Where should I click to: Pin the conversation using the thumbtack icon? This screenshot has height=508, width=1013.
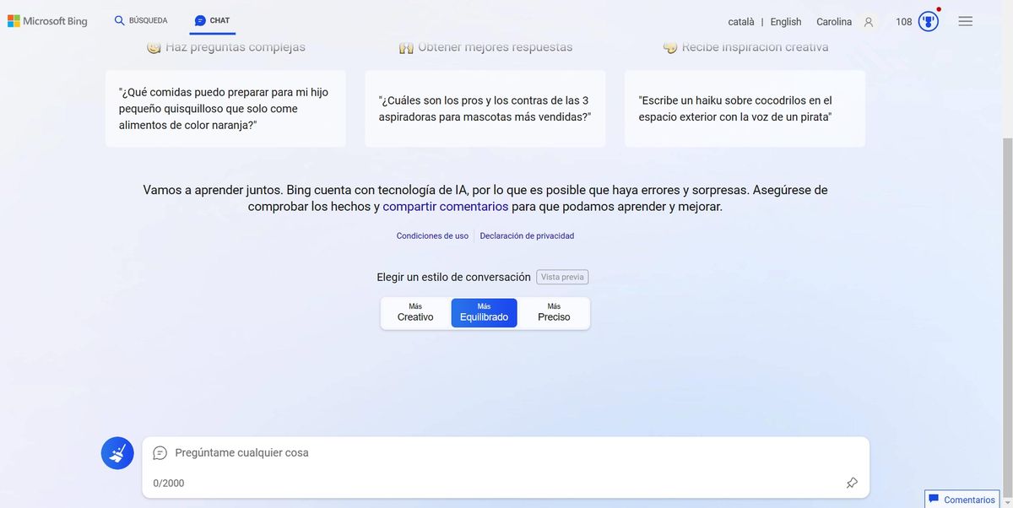click(852, 483)
